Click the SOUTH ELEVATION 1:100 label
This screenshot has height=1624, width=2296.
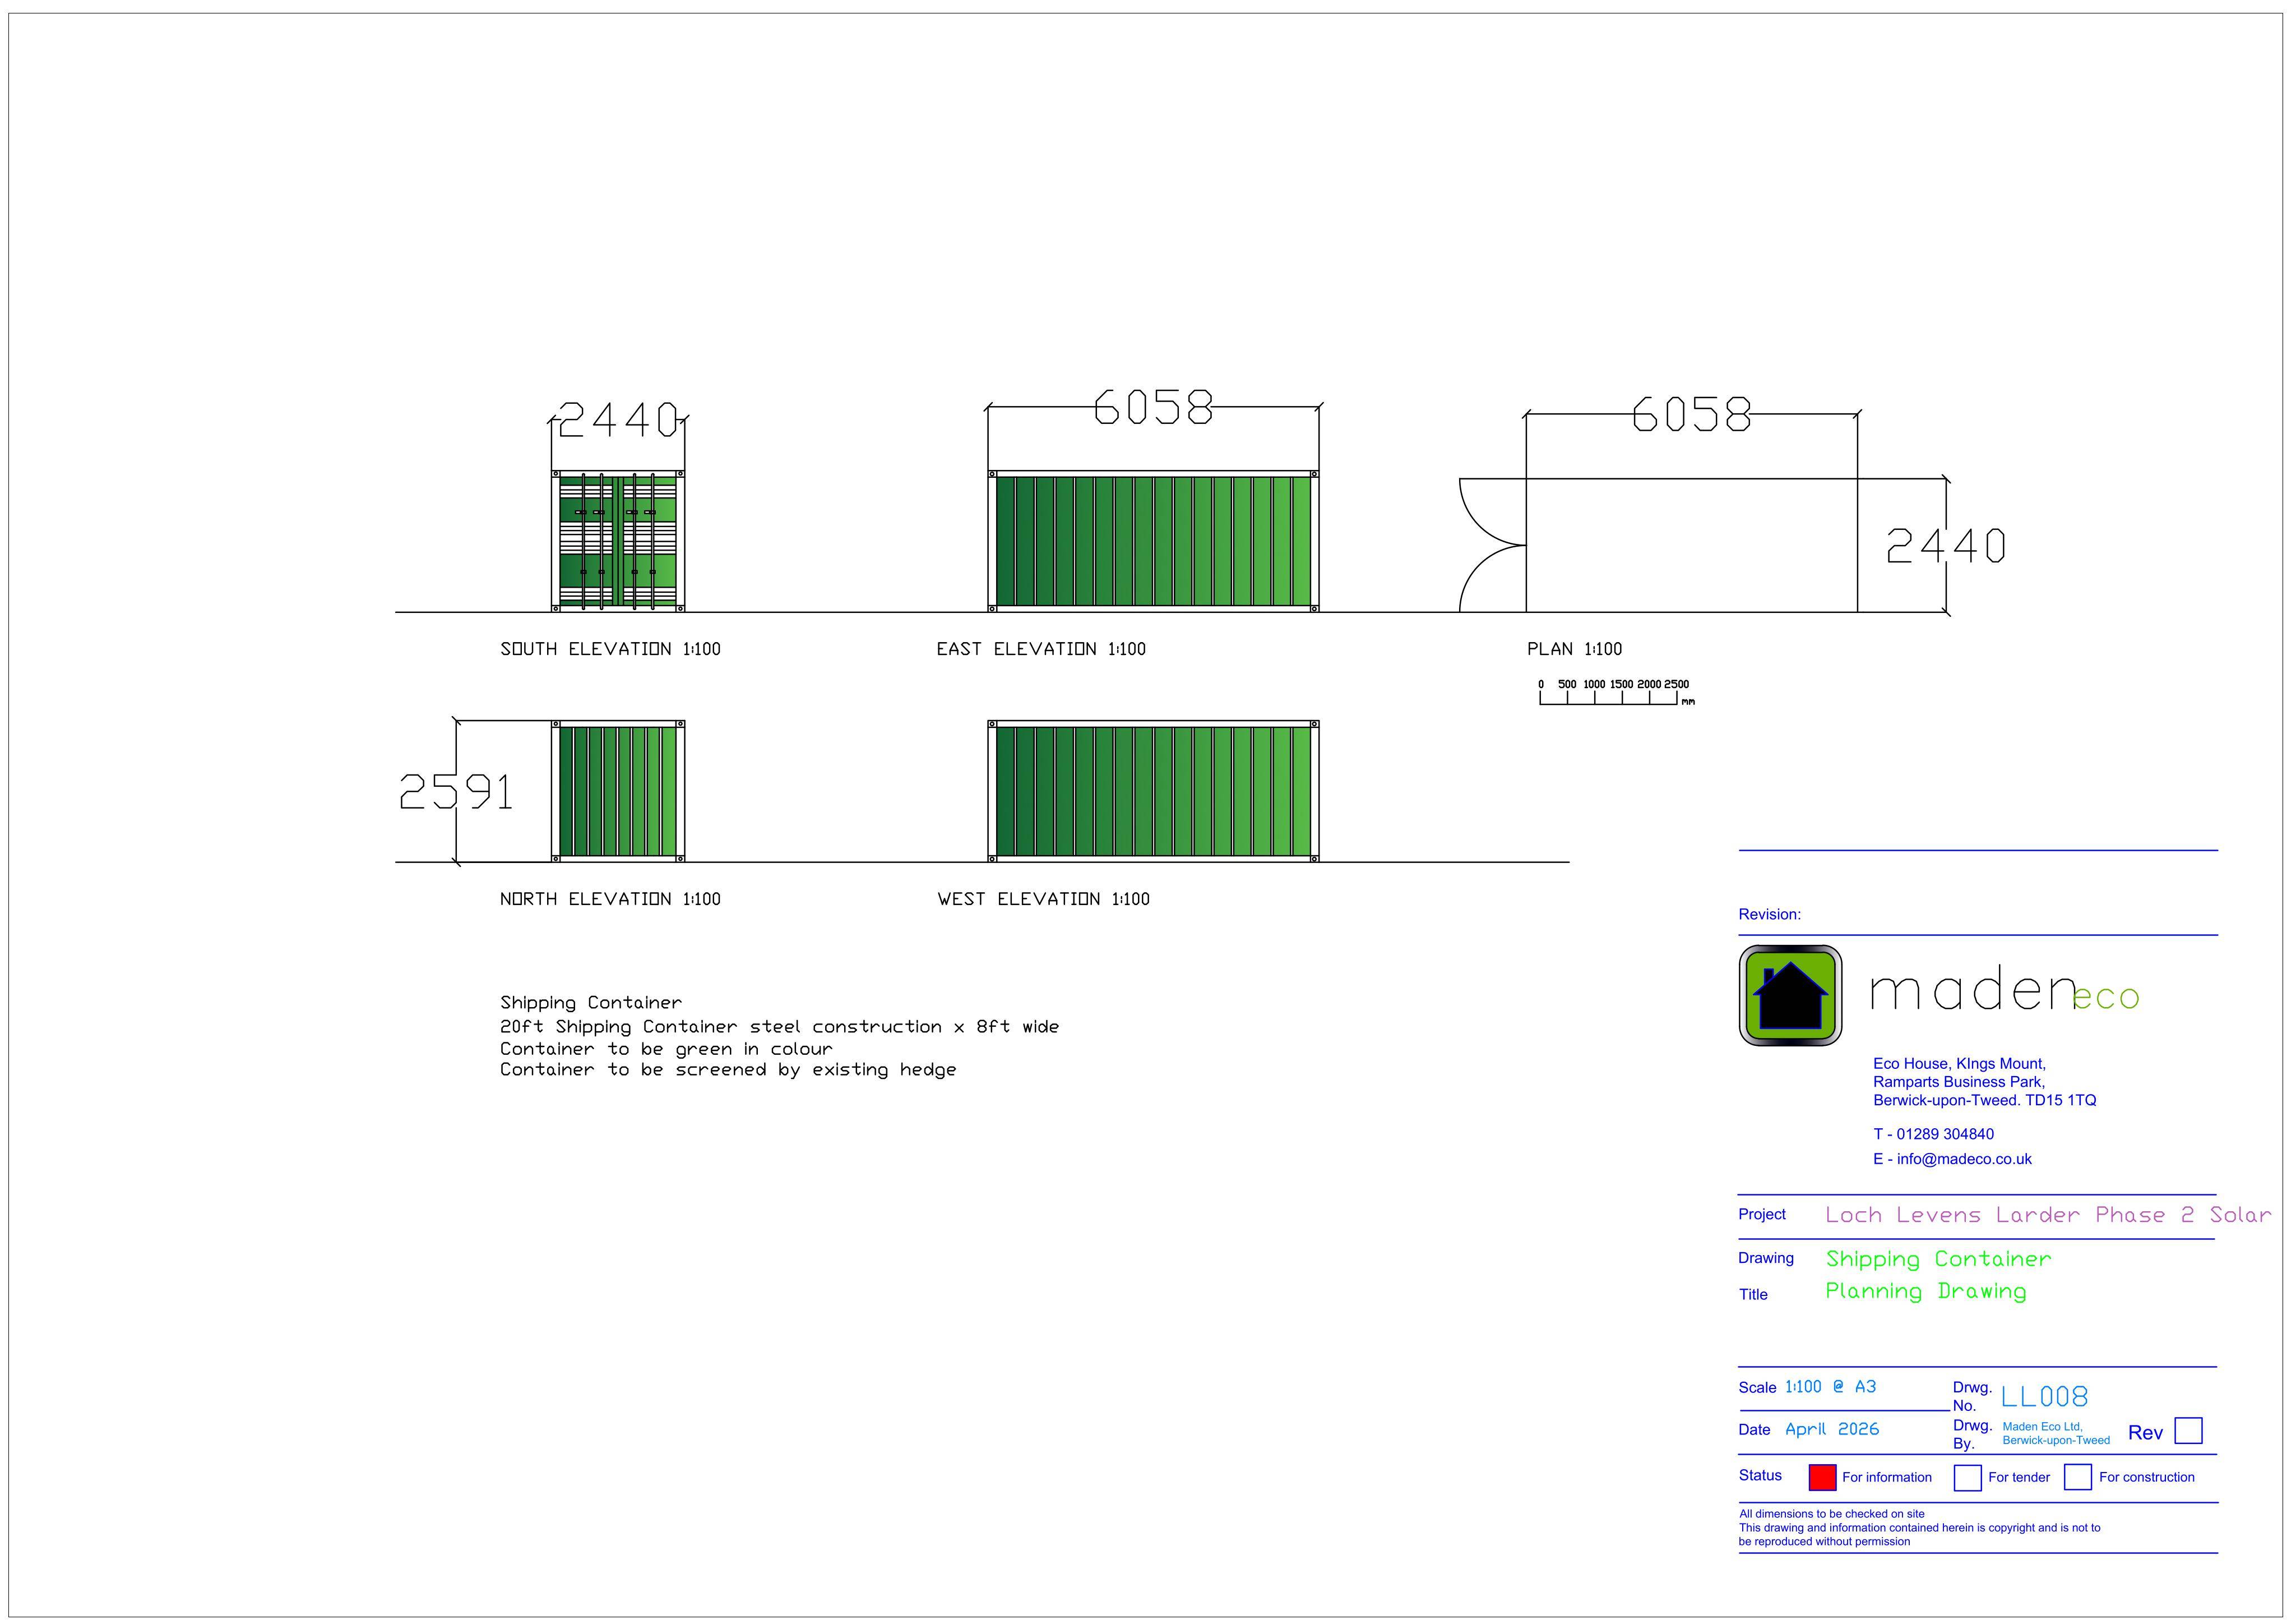click(610, 648)
